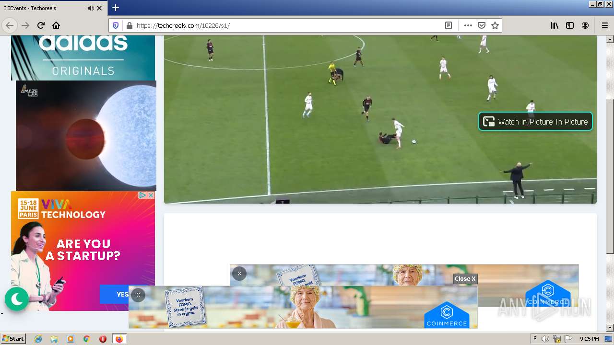Open AdChoices info icon on Viva ad
The width and height of the screenshot is (614, 345).
pyautogui.click(x=142, y=195)
